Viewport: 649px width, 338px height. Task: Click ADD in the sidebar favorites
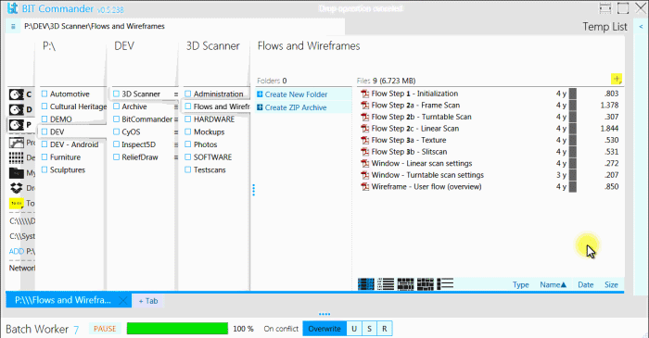[x=17, y=251]
